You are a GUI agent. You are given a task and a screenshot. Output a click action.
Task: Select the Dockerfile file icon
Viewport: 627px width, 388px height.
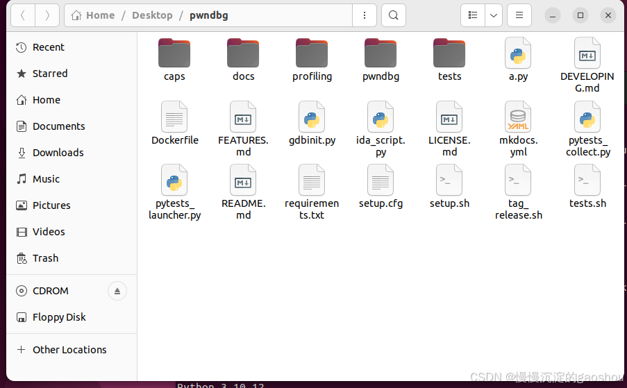(x=174, y=117)
